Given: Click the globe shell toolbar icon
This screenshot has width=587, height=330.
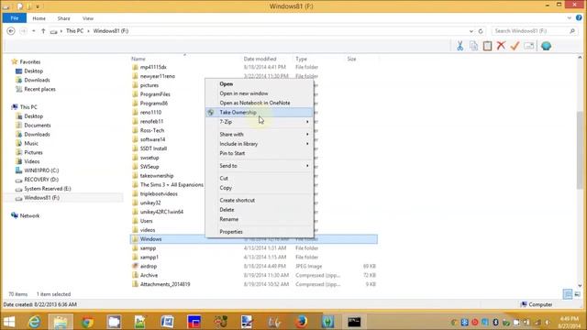Looking at the screenshot, I should pos(547,46).
